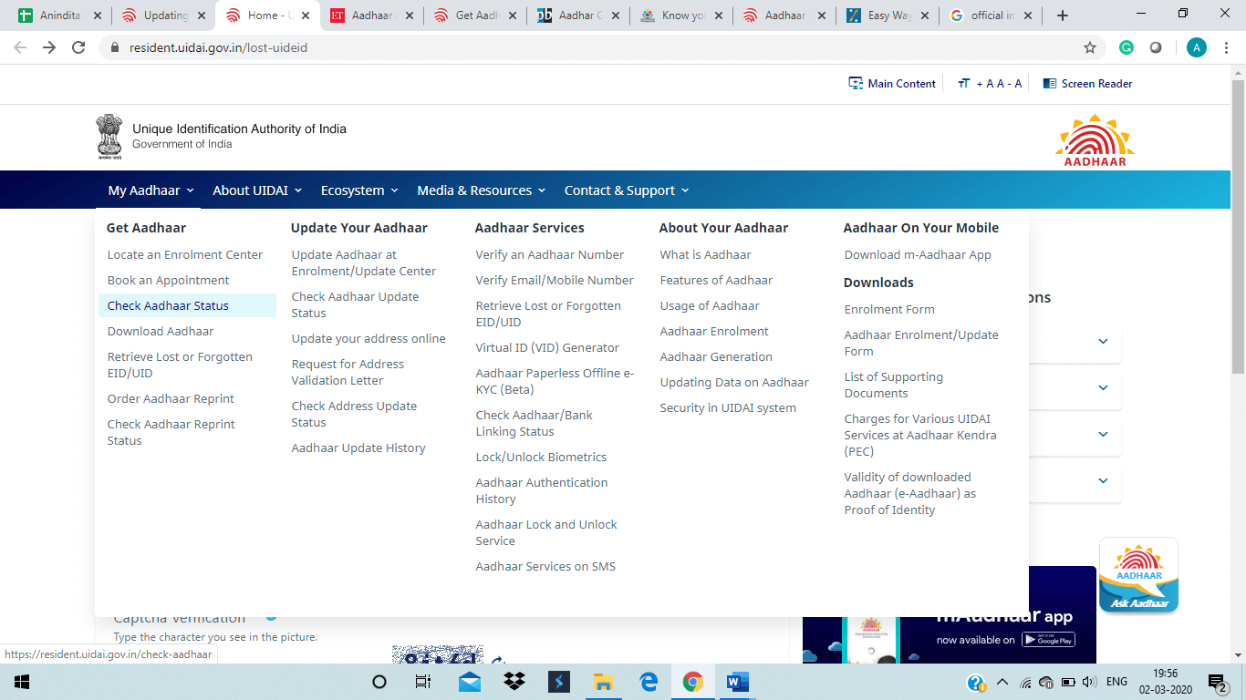Image resolution: width=1246 pixels, height=700 pixels.
Task: Open Microsoft Word from the taskbar
Action: tap(737, 682)
